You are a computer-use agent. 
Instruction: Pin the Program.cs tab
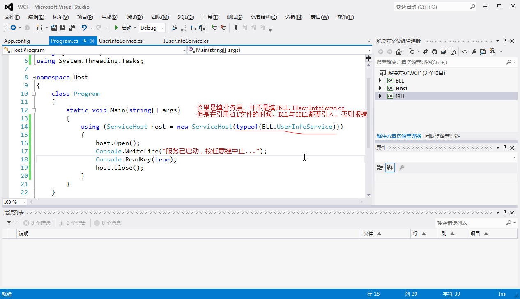pos(85,41)
